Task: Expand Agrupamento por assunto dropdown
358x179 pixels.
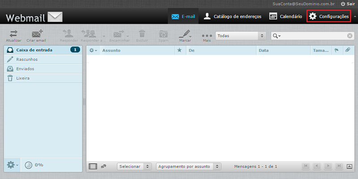Action: [188, 166]
